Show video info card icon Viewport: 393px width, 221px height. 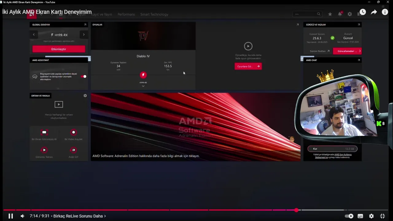[385, 12]
